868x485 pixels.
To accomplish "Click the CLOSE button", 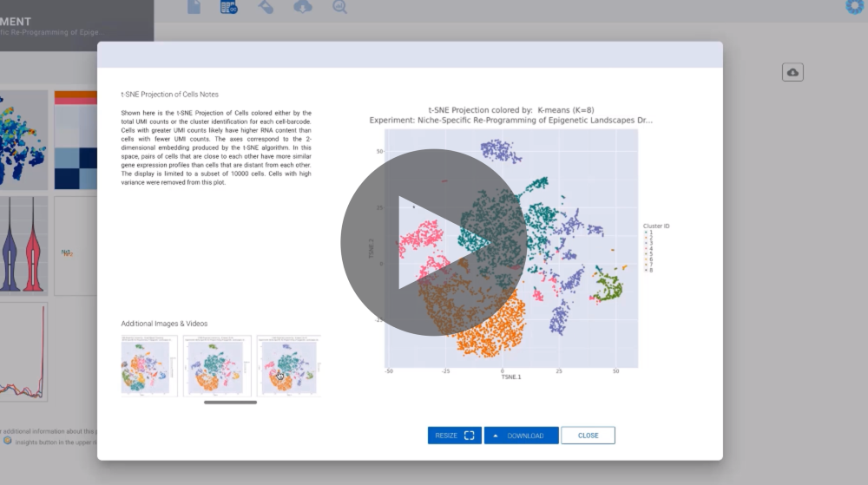I will click(x=588, y=436).
